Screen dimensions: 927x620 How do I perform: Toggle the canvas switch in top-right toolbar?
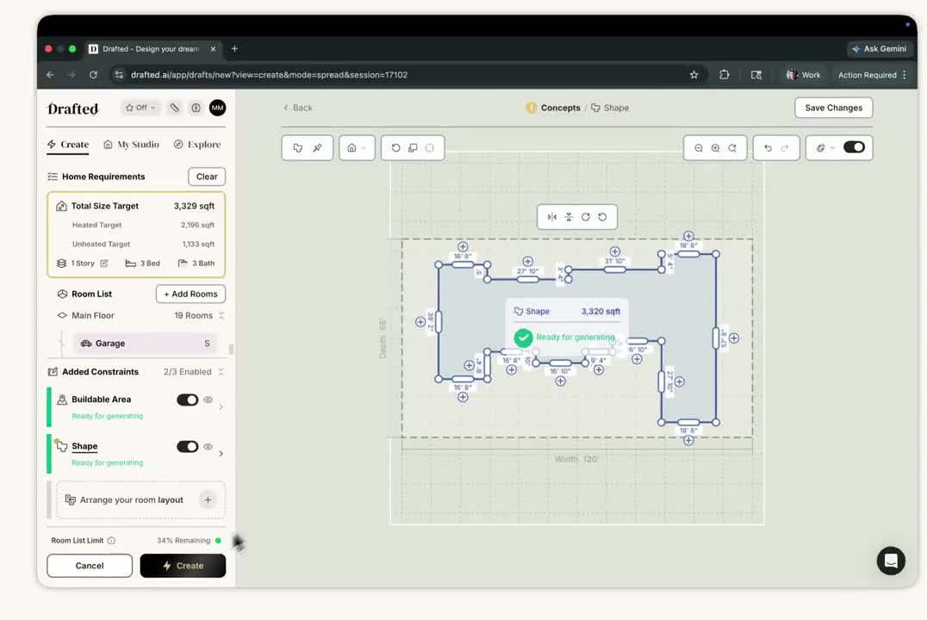click(x=854, y=147)
